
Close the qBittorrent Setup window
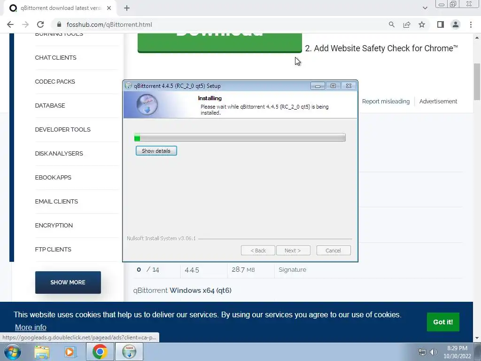click(x=349, y=86)
